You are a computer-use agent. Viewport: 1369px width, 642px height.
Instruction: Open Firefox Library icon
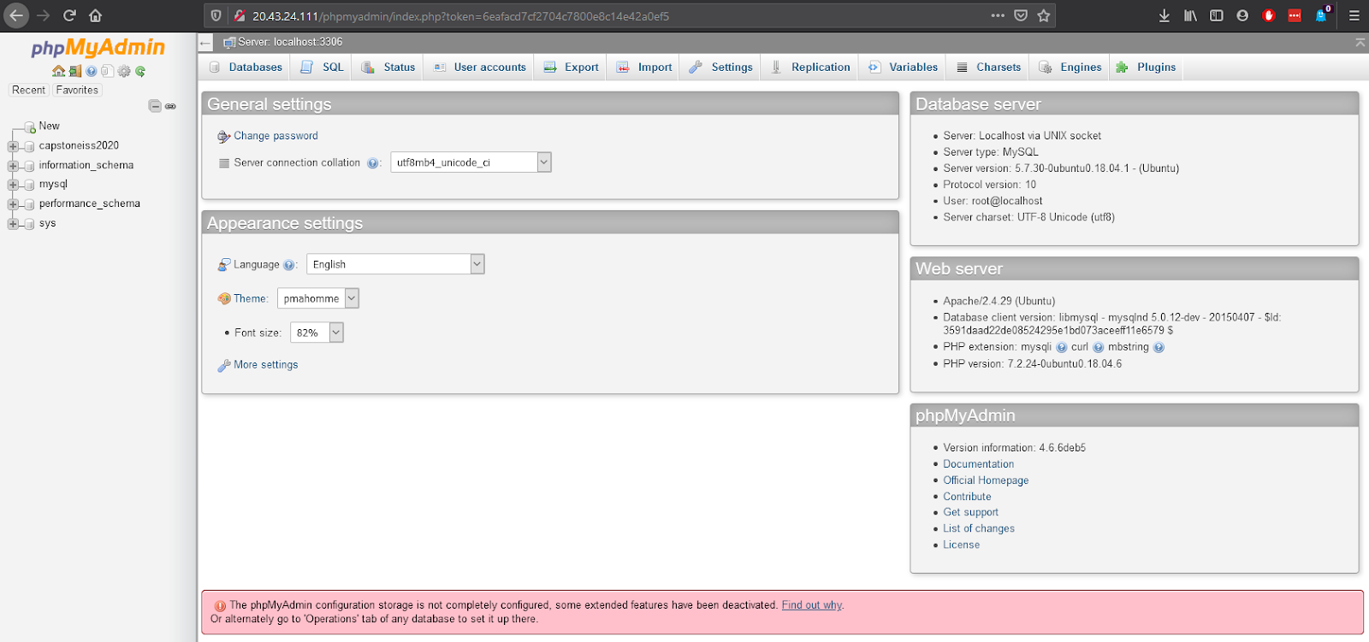coord(1190,15)
